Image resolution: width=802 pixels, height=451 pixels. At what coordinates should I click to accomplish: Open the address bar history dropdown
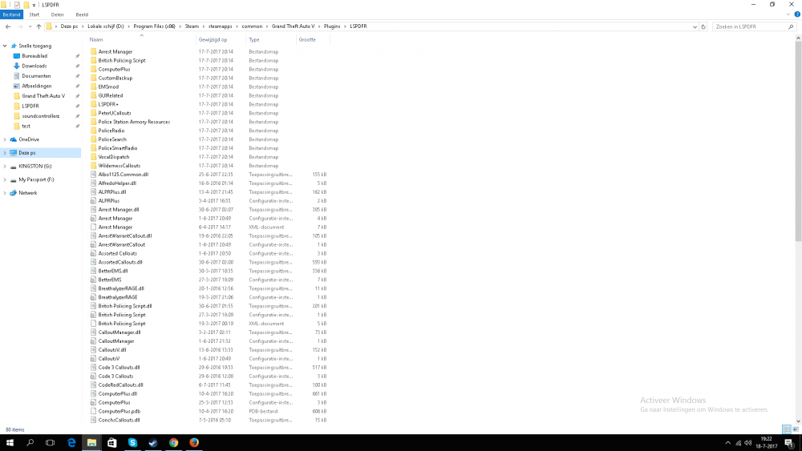[x=695, y=26]
